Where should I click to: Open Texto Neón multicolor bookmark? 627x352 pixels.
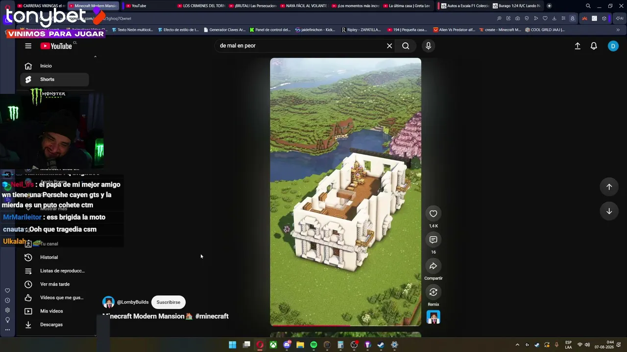click(x=132, y=30)
